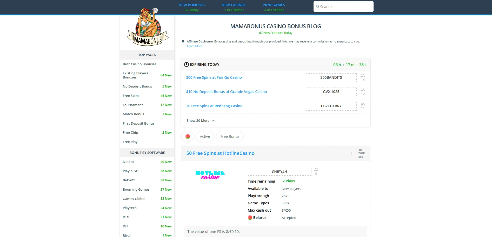Click users icon next to CHIPY4H code
The height and width of the screenshot is (237, 492).
[x=316, y=170]
